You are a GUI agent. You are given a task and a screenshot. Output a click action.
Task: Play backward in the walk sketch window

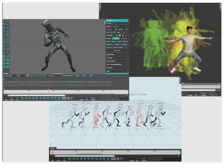click(x=81, y=158)
